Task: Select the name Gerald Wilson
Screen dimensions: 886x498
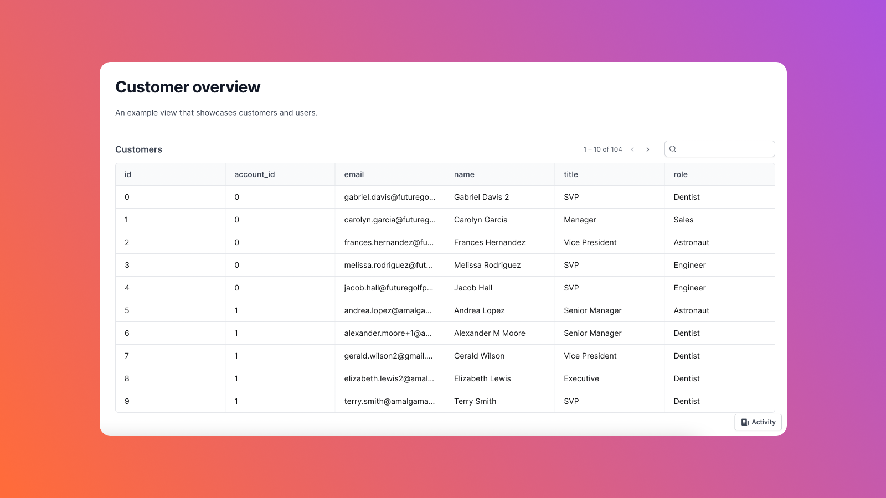Action: pos(479,356)
